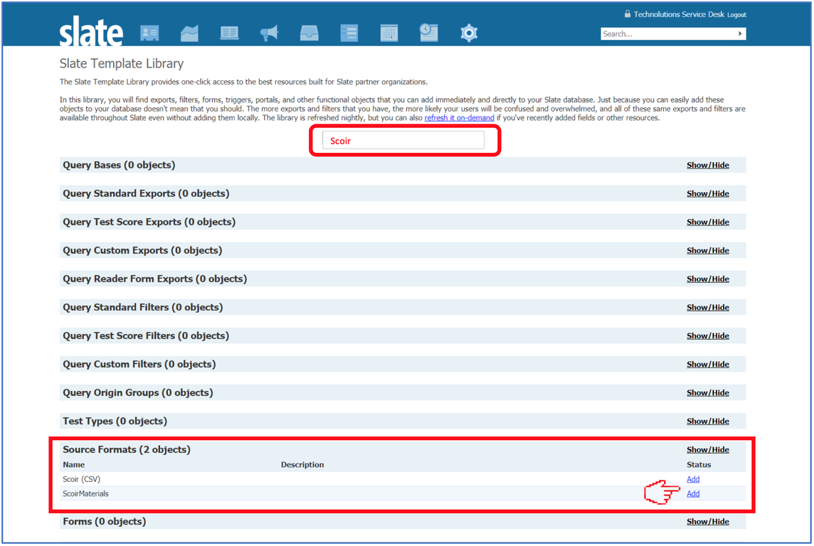
Task: Open the Reader book icon
Action: click(x=229, y=33)
